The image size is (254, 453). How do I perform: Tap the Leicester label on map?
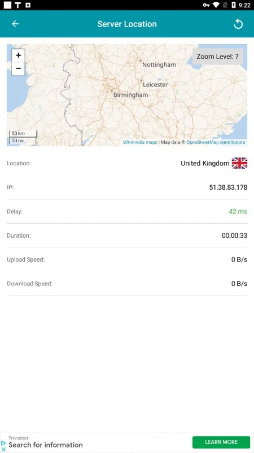(x=156, y=84)
